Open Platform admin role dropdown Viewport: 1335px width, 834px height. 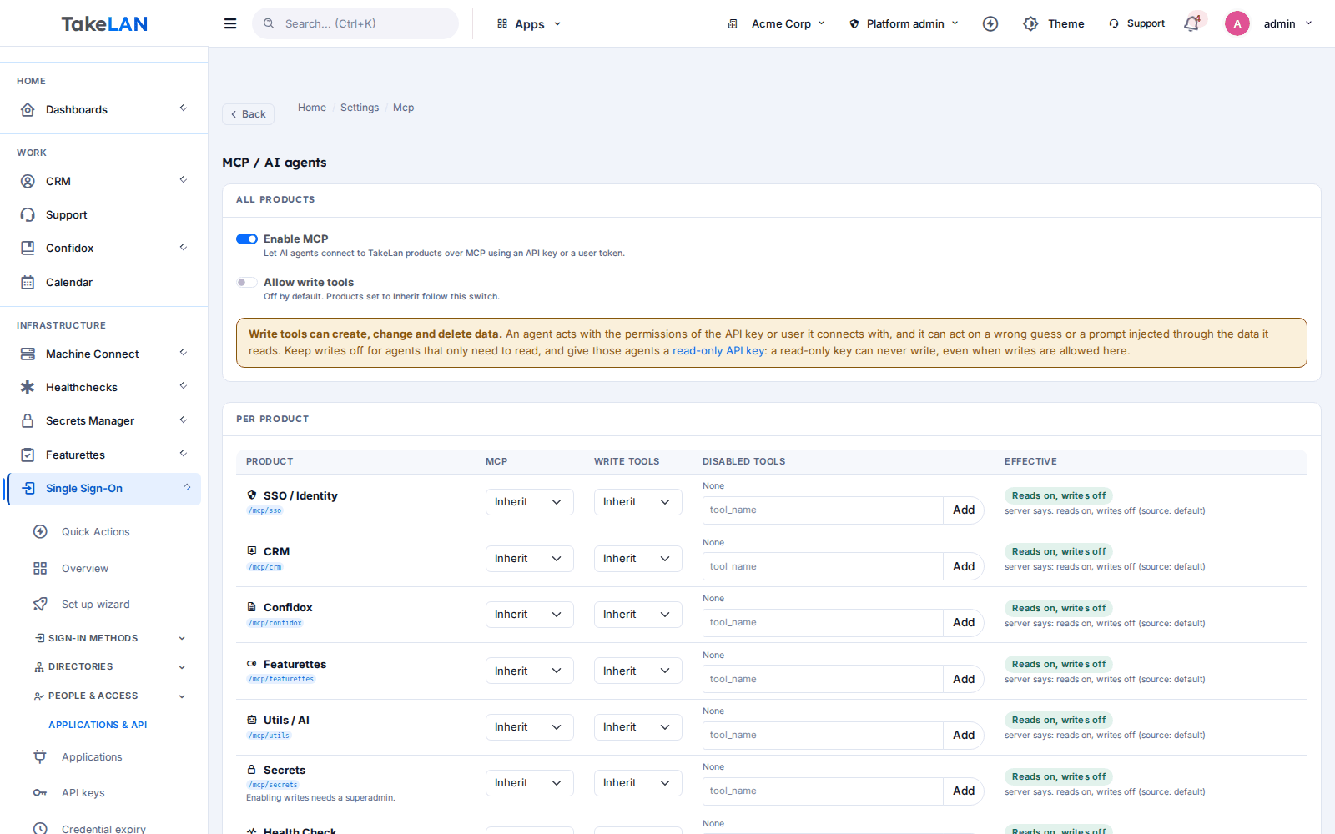point(904,23)
